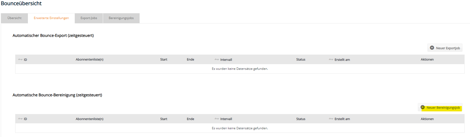This screenshot has height=137, width=470.
Task: Sort Bounce-Bereinigung table by Intervall header
Action: click(226, 119)
